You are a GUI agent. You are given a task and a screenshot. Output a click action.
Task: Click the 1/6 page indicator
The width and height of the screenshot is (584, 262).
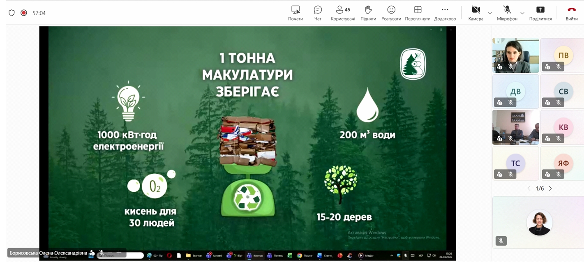[x=540, y=188]
